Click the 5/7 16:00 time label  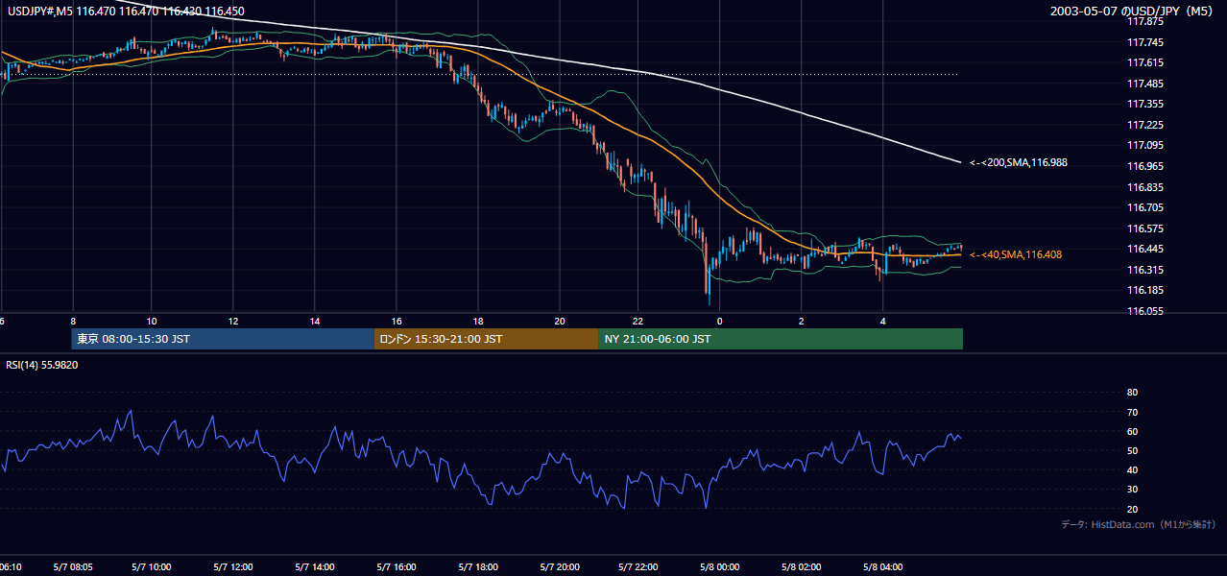(397, 567)
